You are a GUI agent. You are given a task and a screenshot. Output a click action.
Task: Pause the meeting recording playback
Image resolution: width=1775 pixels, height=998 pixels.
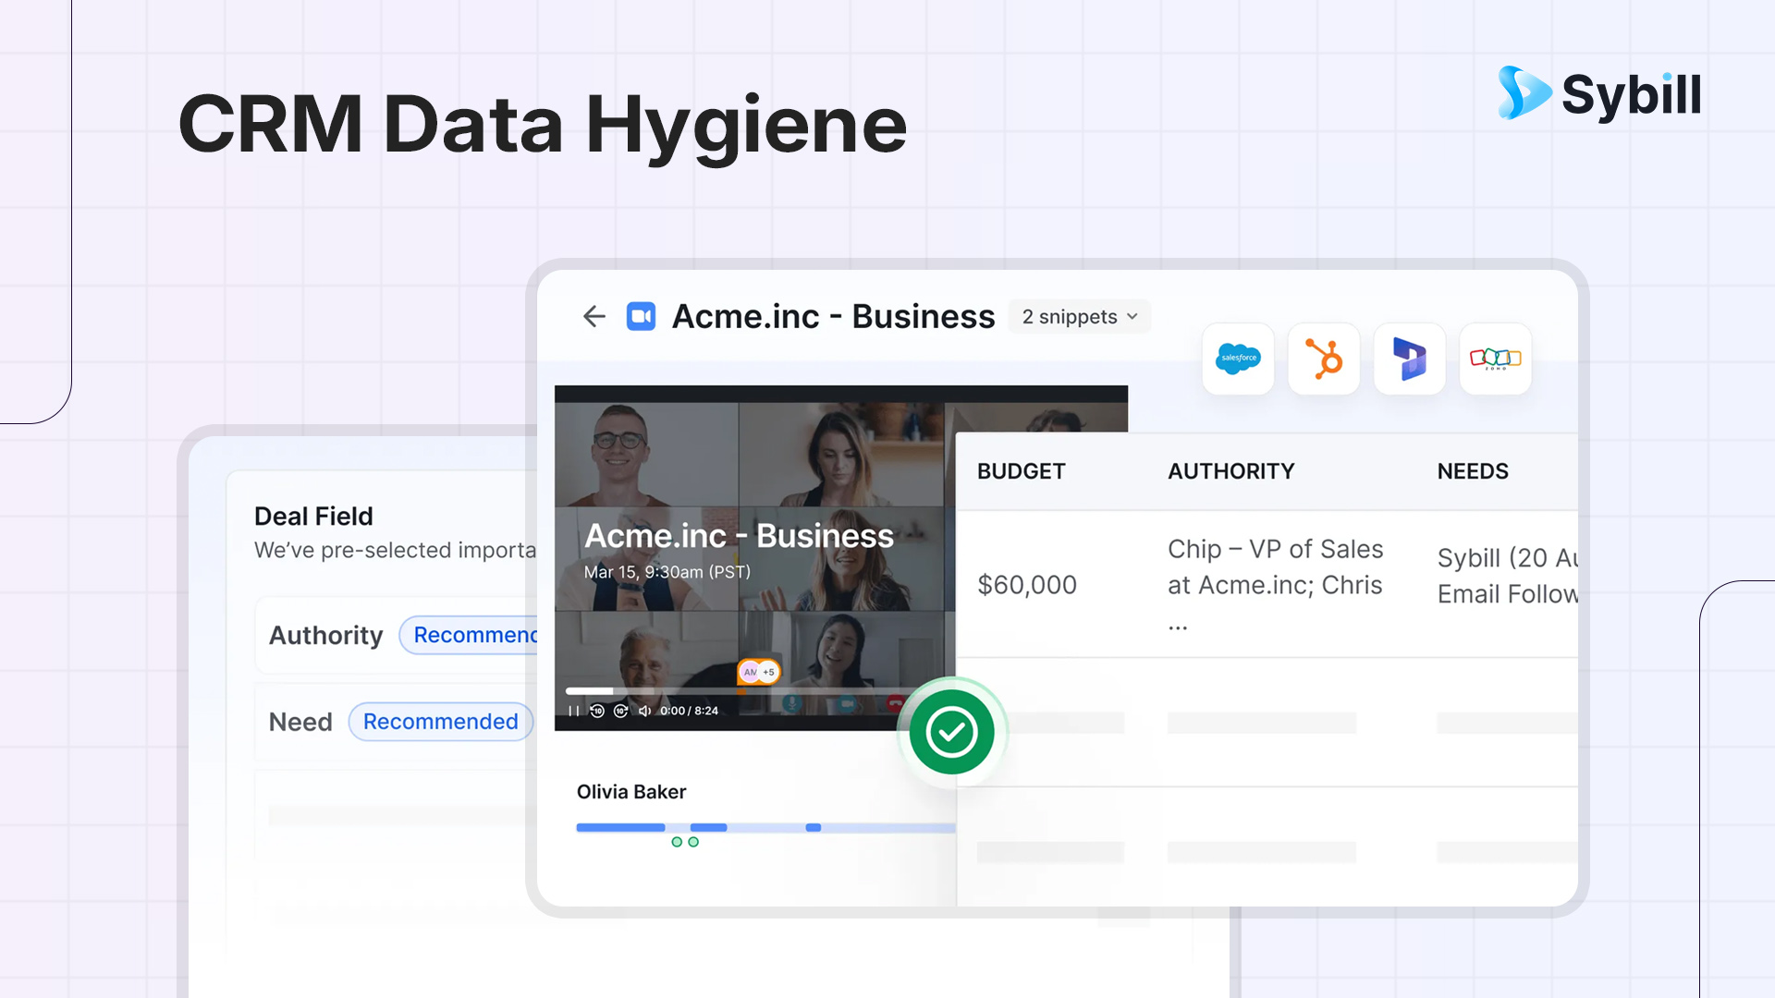(x=574, y=711)
